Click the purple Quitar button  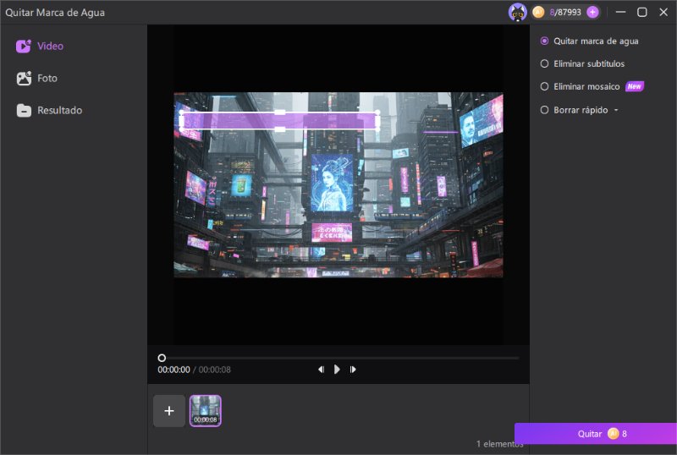point(596,433)
